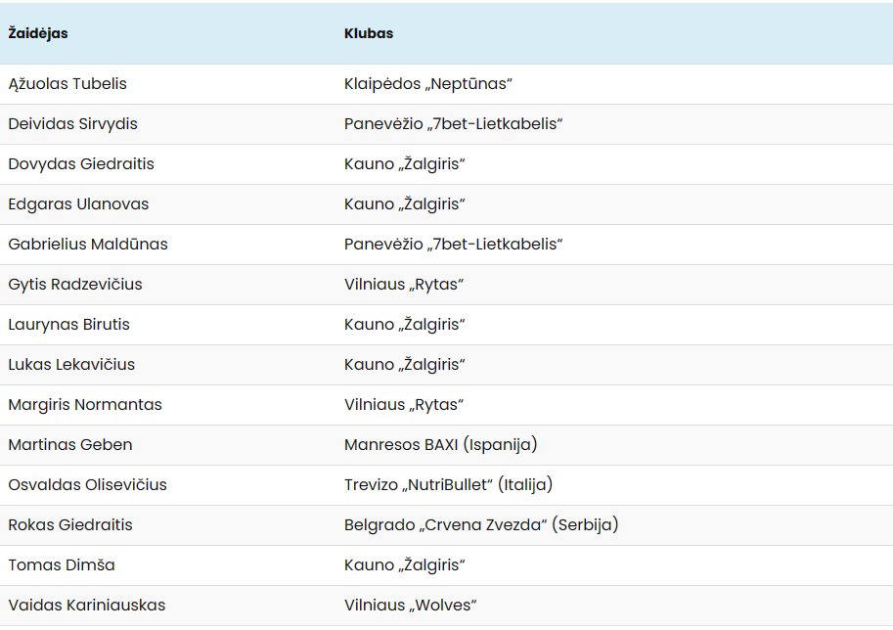The width and height of the screenshot is (893, 630).
Task: Select Margiris Normantas in the list
Action: [85, 405]
